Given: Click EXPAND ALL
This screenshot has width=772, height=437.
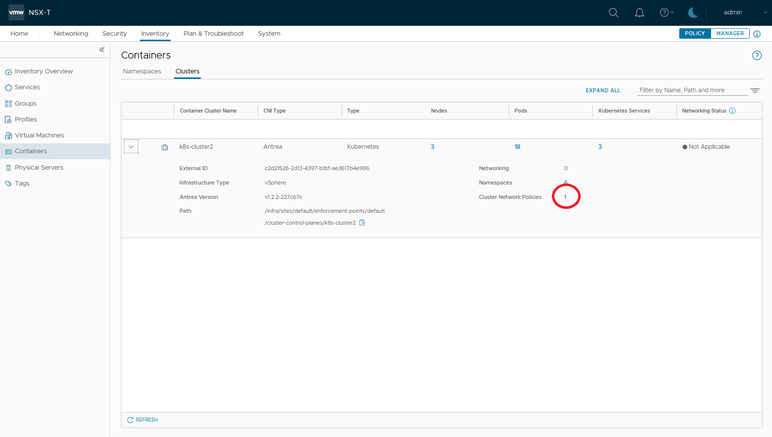Looking at the screenshot, I should [x=603, y=90].
